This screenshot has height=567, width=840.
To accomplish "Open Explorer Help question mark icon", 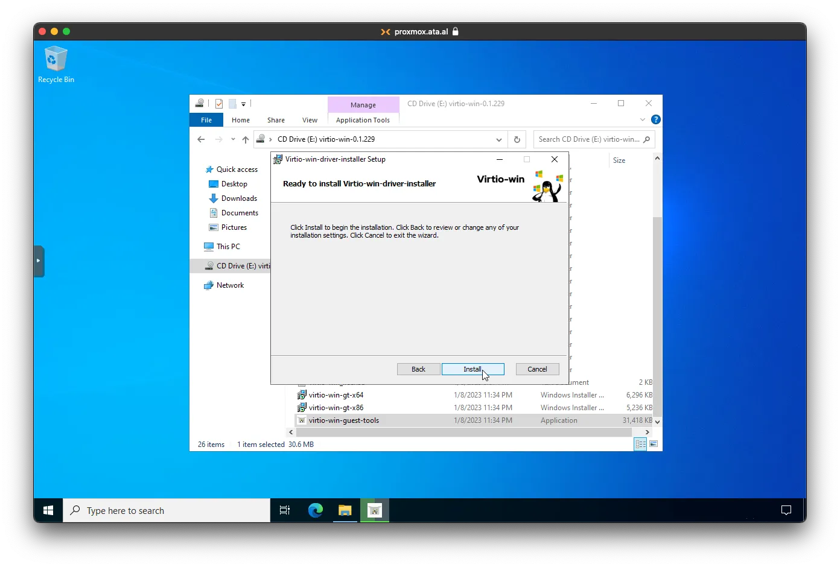I will click(656, 119).
